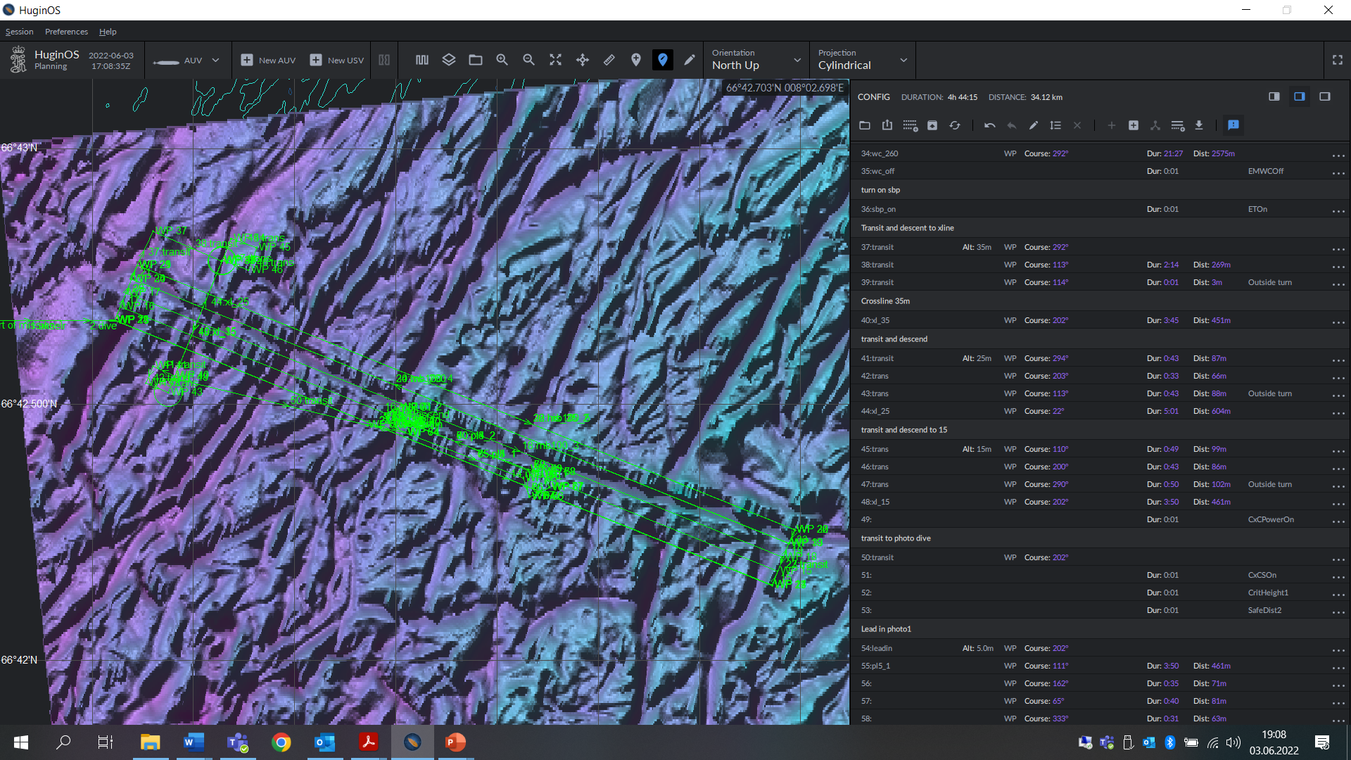Click the New USV button

point(336,60)
